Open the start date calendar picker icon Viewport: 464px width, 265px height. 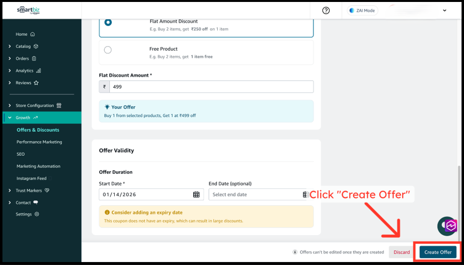[x=196, y=194]
